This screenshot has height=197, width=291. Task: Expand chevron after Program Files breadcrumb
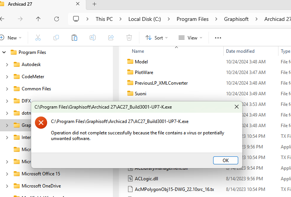point(216,19)
